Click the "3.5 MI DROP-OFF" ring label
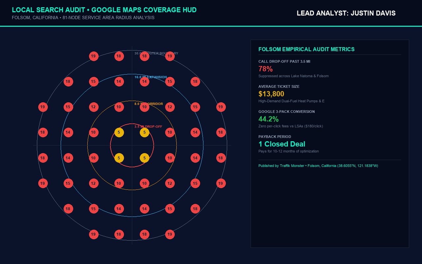The width and height of the screenshot is (422, 264). (x=148, y=126)
